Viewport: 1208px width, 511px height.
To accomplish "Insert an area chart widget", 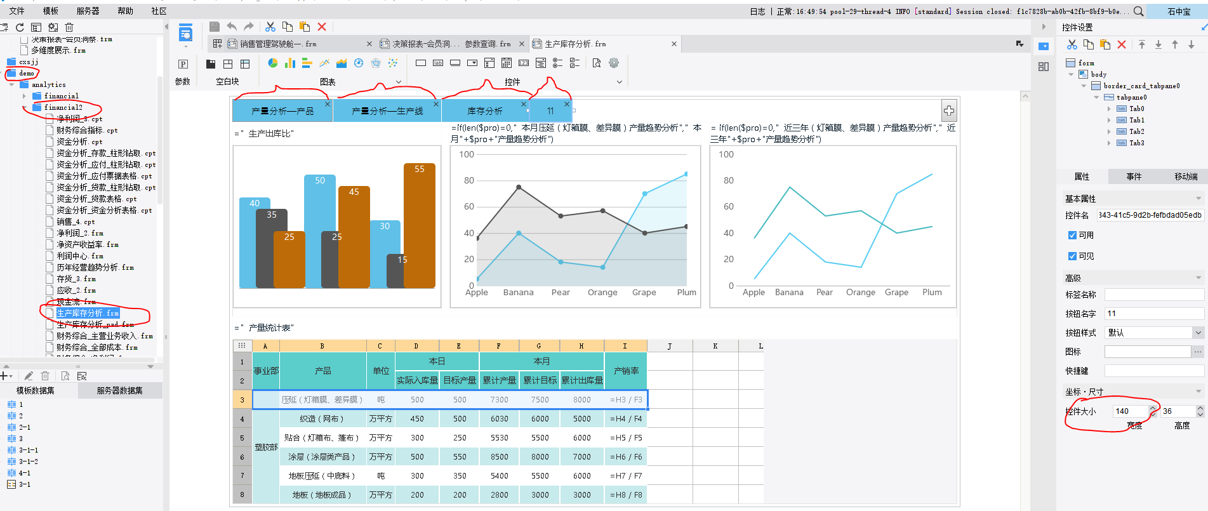I will [x=342, y=63].
